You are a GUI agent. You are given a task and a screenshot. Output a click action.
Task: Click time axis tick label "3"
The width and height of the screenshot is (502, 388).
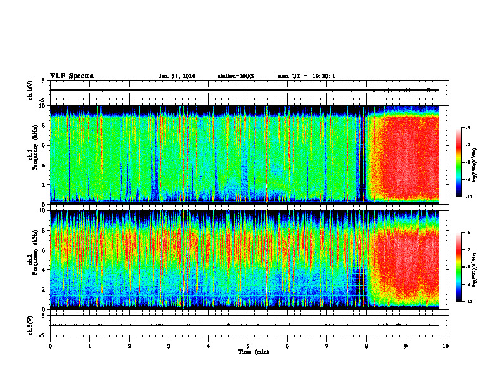pos(169,346)
